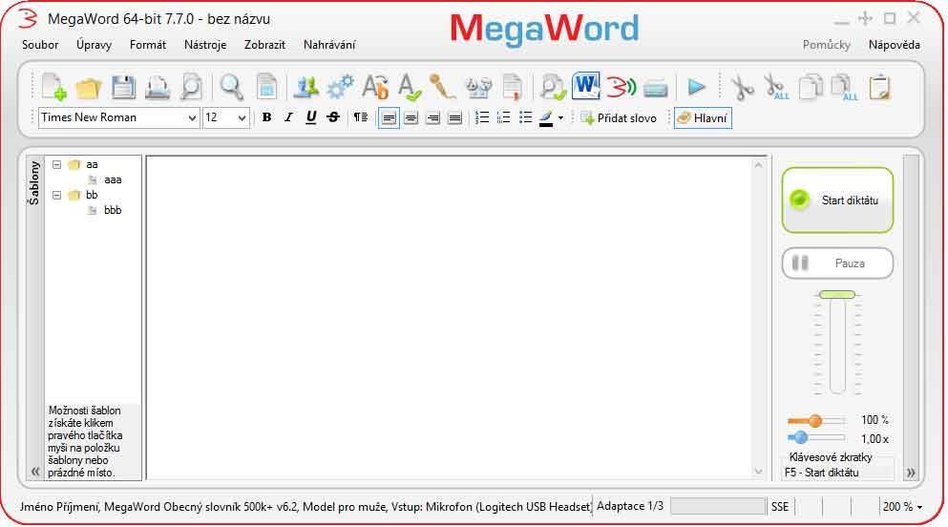The image size is (948, 527).
Task: Toggle Bold formatting
Action: coord(266,117)
